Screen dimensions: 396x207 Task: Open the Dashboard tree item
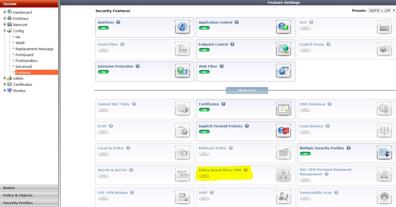click(x=22, y=12)
